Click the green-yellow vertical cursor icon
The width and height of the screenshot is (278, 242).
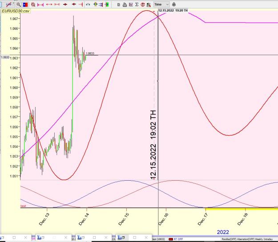tap(95, 4)
